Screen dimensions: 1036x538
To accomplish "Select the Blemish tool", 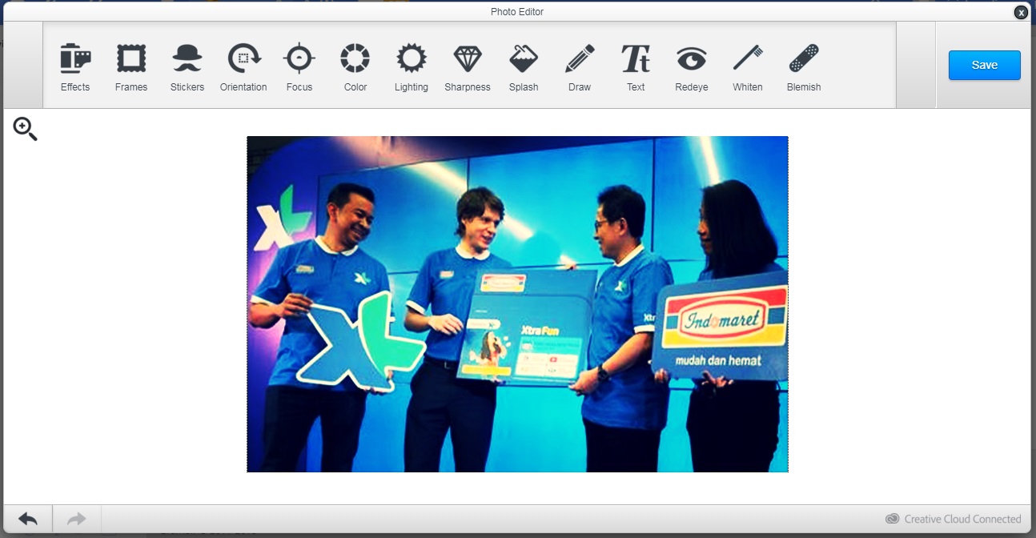I will pos(804,67).
